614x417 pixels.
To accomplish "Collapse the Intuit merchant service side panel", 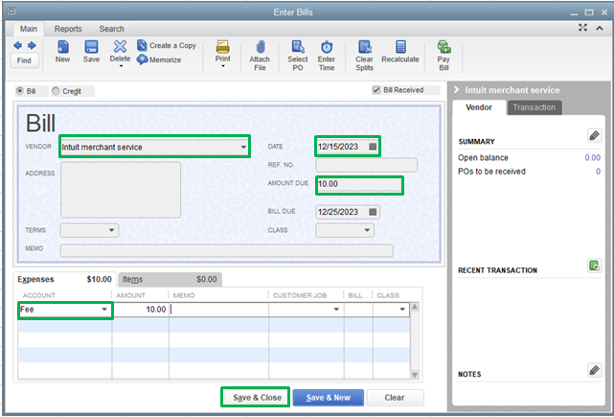I will click(x=456, y=90).
